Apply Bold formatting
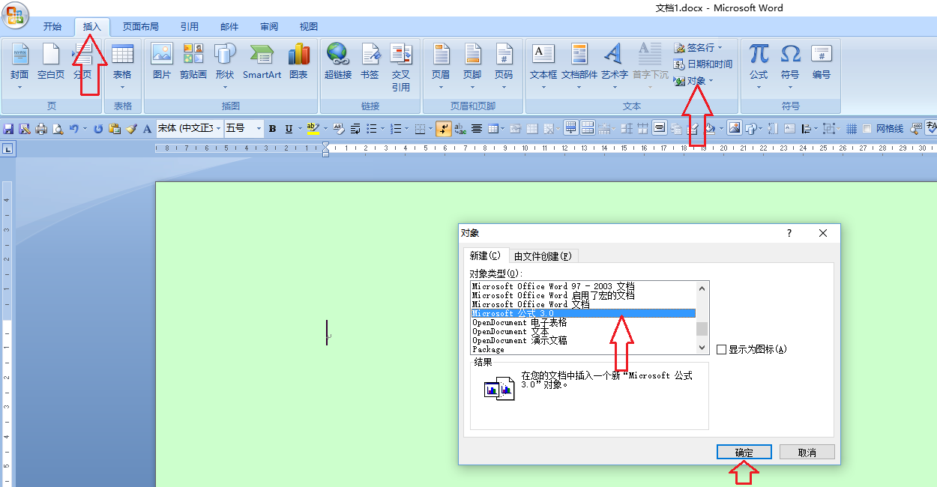937x487 pixels. point(273,129)
